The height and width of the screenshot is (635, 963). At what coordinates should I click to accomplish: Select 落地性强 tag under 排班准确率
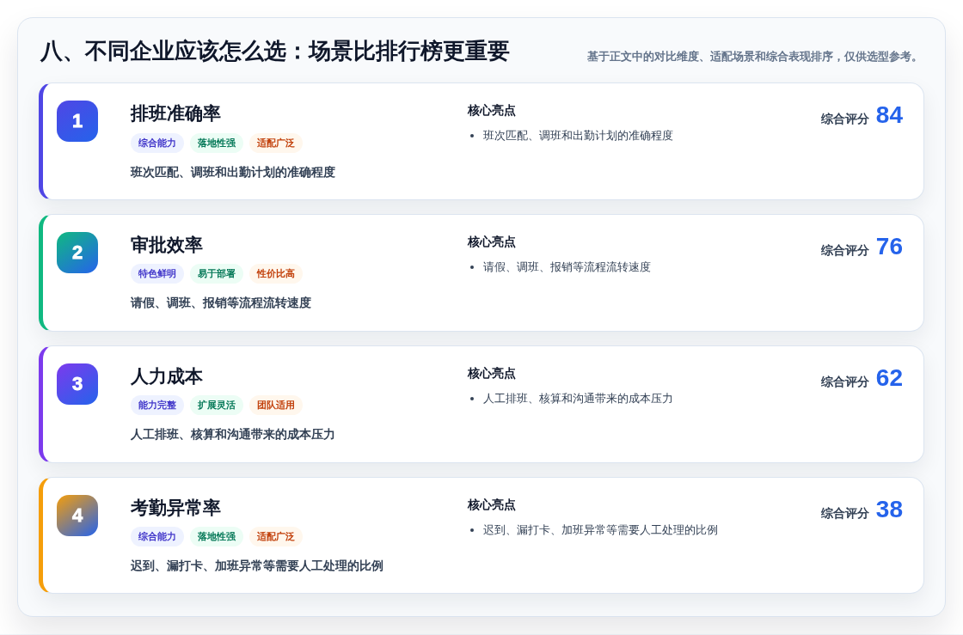pos(216,143)
